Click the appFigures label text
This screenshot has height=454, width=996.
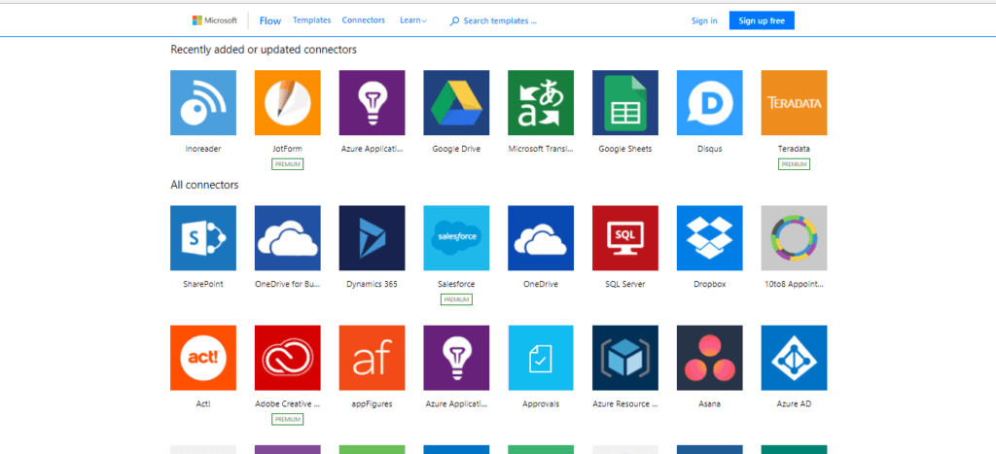373,403
